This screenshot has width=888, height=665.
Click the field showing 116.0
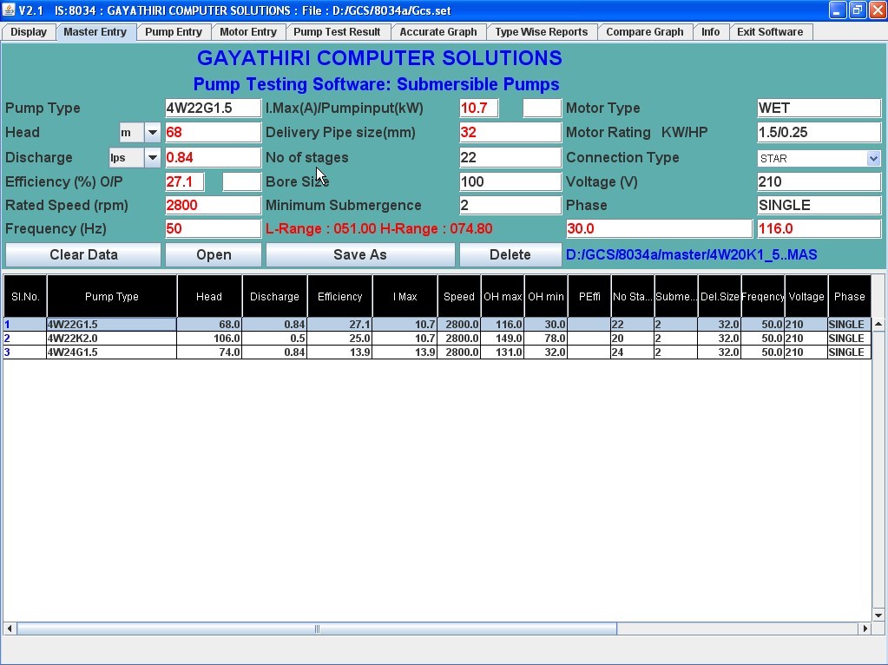tap(819, 229)
